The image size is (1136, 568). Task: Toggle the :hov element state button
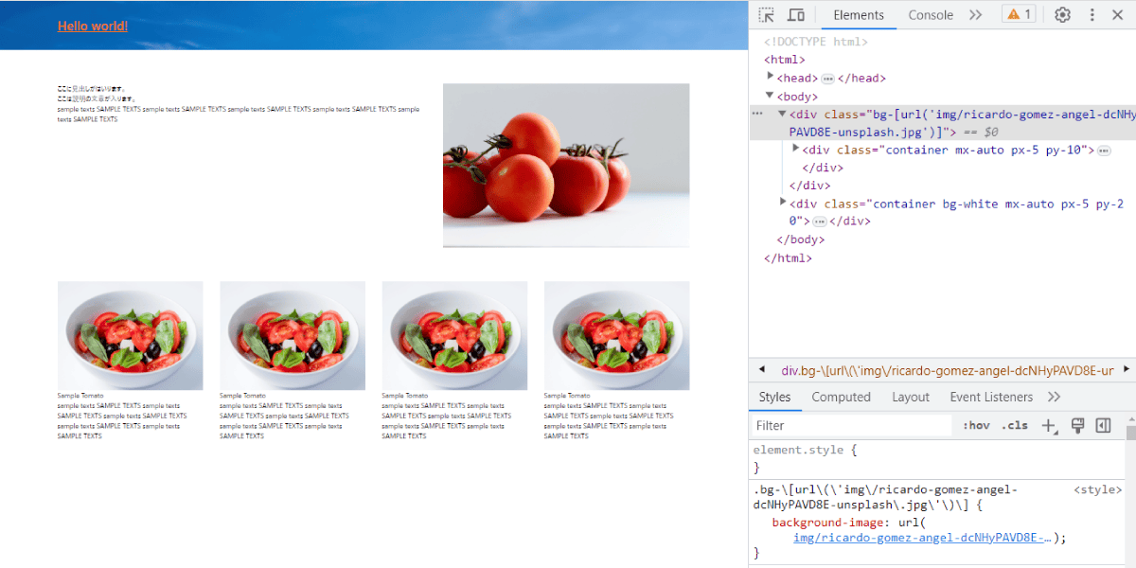(x=976, y=426)
